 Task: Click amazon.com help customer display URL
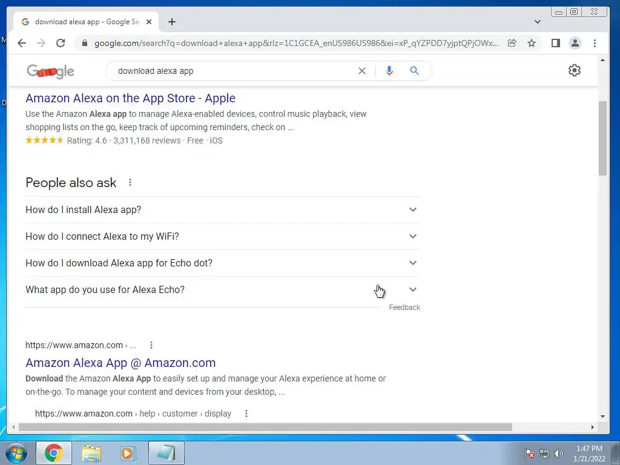[x=133, y=414]
